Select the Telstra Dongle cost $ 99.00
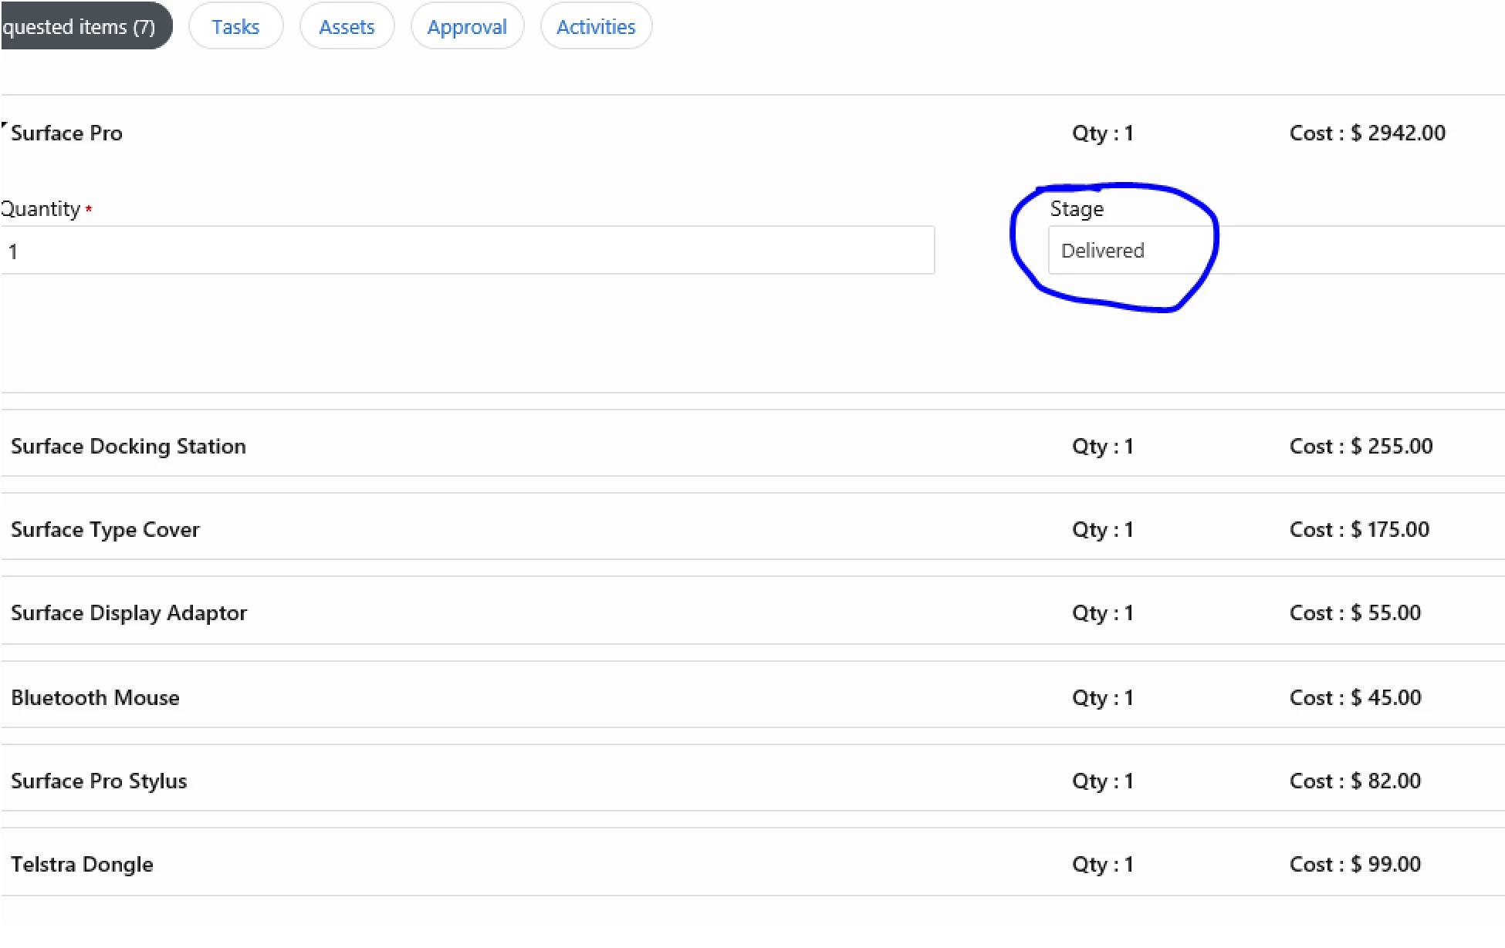This screenshot has width=1505, height=948. click(1354, 864)
